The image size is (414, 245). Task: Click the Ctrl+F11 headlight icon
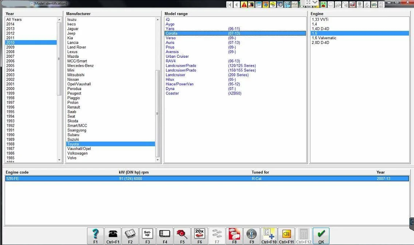(286, 236)
